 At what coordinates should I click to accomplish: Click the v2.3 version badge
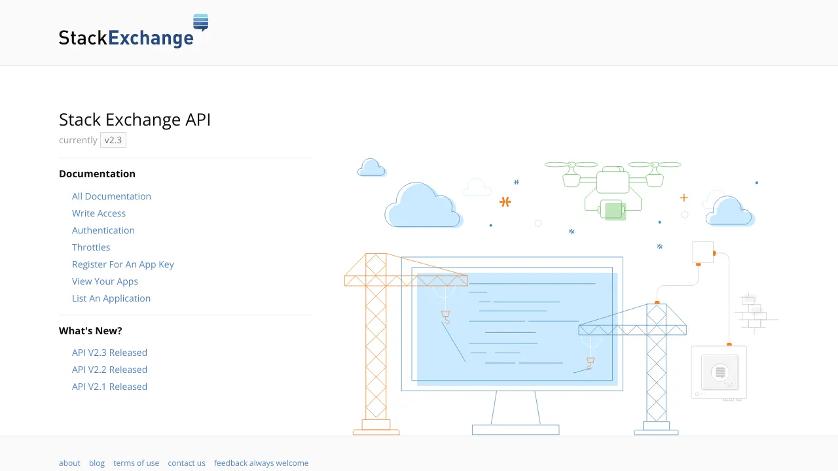[x=113, y=140]
